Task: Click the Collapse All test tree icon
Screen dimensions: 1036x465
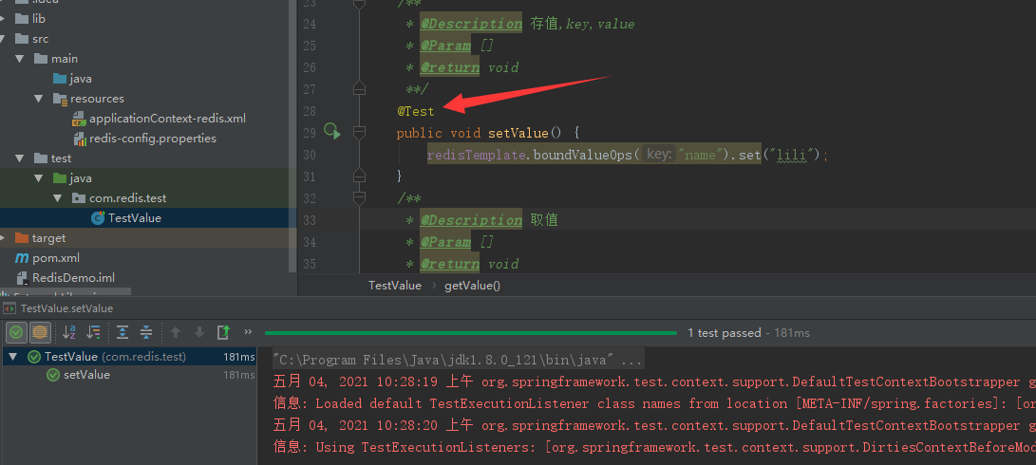Action: click(x=146, y=332)
